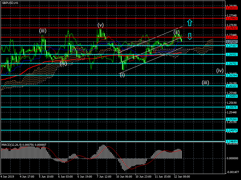This screenshot has width=241, height=180.
Task: Select the red 1.27863 resistance tag
Action: coord(231,18)
